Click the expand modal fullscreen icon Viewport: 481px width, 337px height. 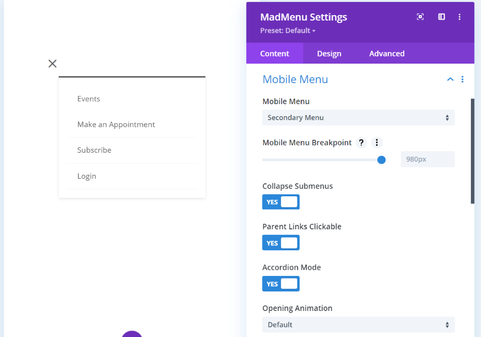420,17
